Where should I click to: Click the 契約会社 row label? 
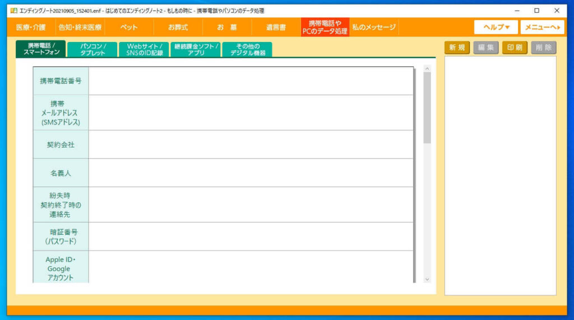click(x=61, y=145)
